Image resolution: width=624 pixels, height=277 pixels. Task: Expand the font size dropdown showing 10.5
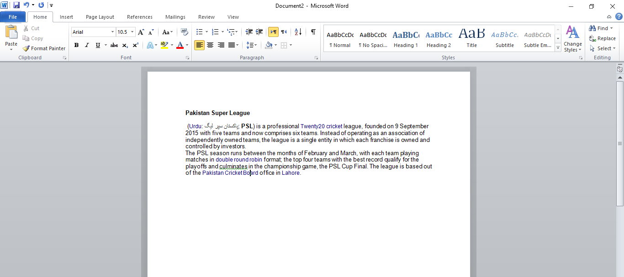coord(126,32)
